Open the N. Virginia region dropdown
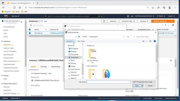Viewport: 180px width, 101px height. click(x=161, y=16)
